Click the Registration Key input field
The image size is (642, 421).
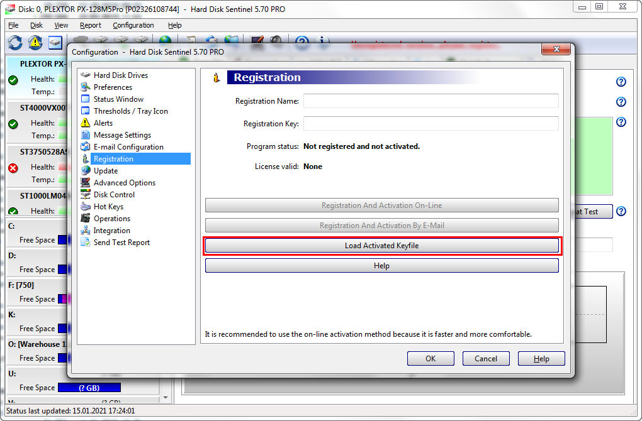(x=431, y=123)
